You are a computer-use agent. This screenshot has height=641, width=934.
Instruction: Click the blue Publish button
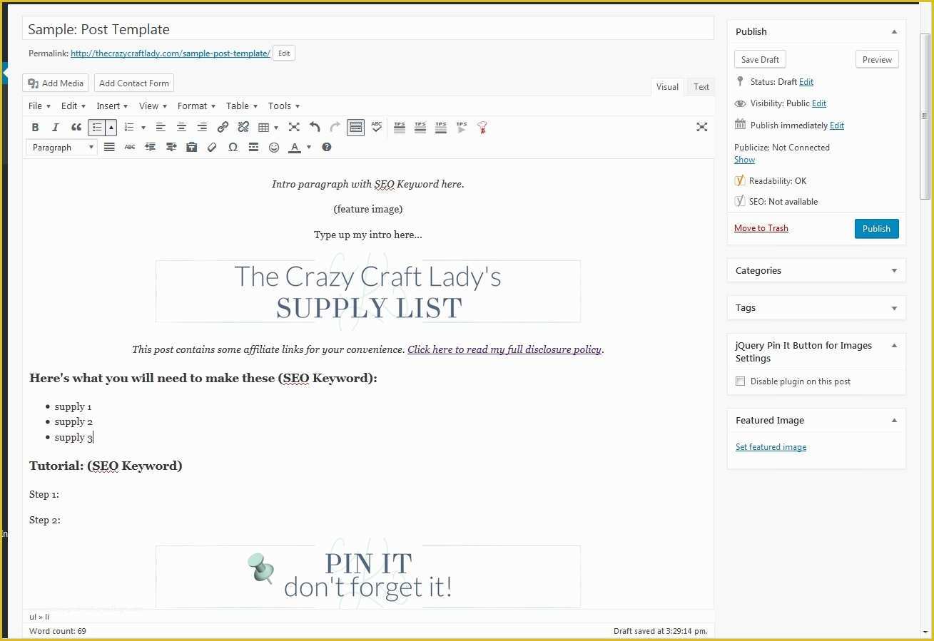click(876, 229)
